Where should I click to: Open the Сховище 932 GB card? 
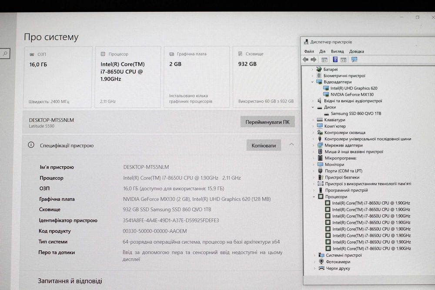265,77
